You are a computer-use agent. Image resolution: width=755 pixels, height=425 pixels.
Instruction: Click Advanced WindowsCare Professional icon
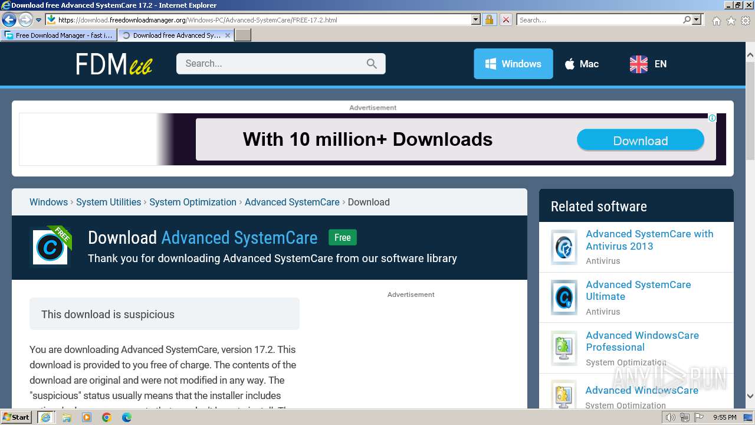pyautogui.click(x=564, y=348)
